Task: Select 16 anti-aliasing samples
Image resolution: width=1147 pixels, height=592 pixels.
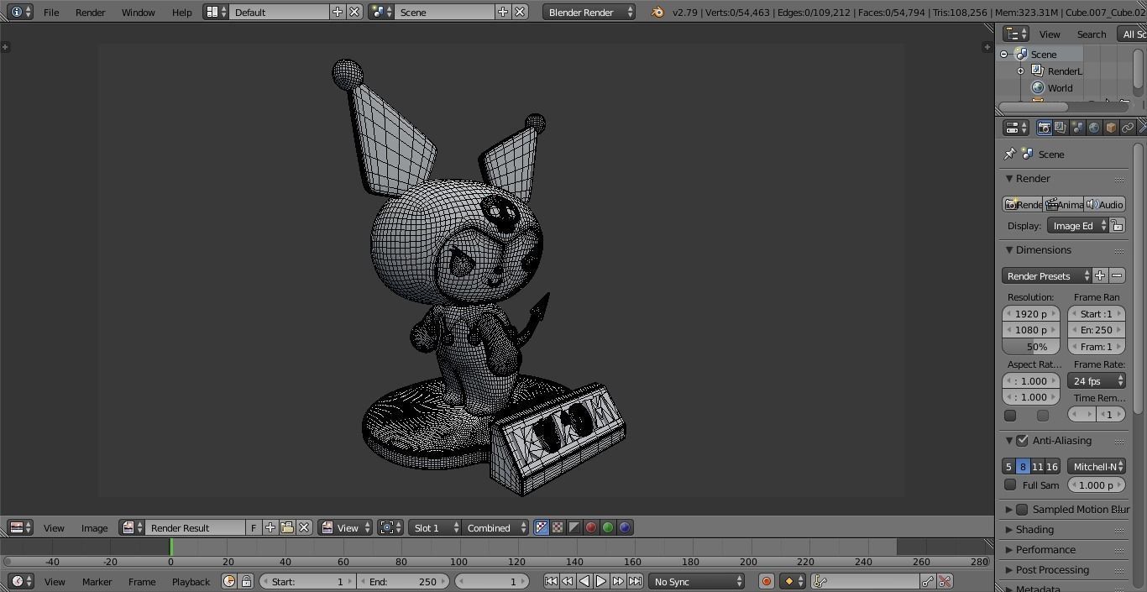Action: pyautogui.click(x=1052, y=467)
